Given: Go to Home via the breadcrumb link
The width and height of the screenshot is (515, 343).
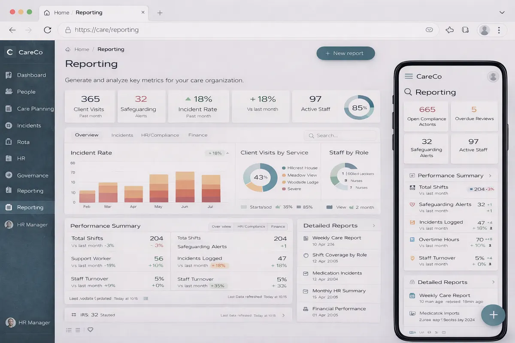Looking at the screenshot, I should pos(81,49).
